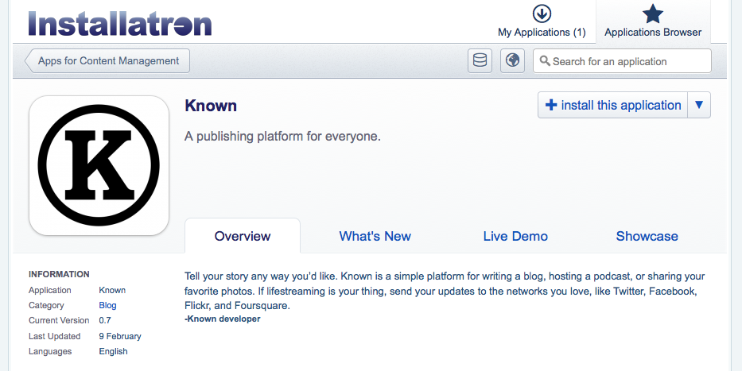
Task: Open the Live Demo tab
Action: (515, 236)
